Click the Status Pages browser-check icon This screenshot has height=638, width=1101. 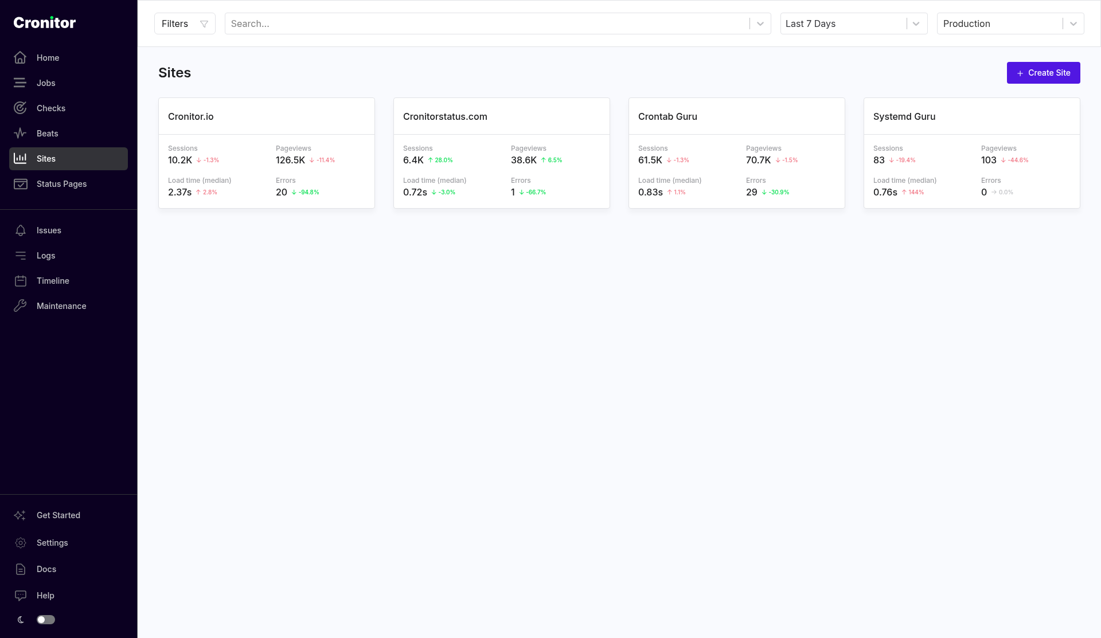coord(20,184)
